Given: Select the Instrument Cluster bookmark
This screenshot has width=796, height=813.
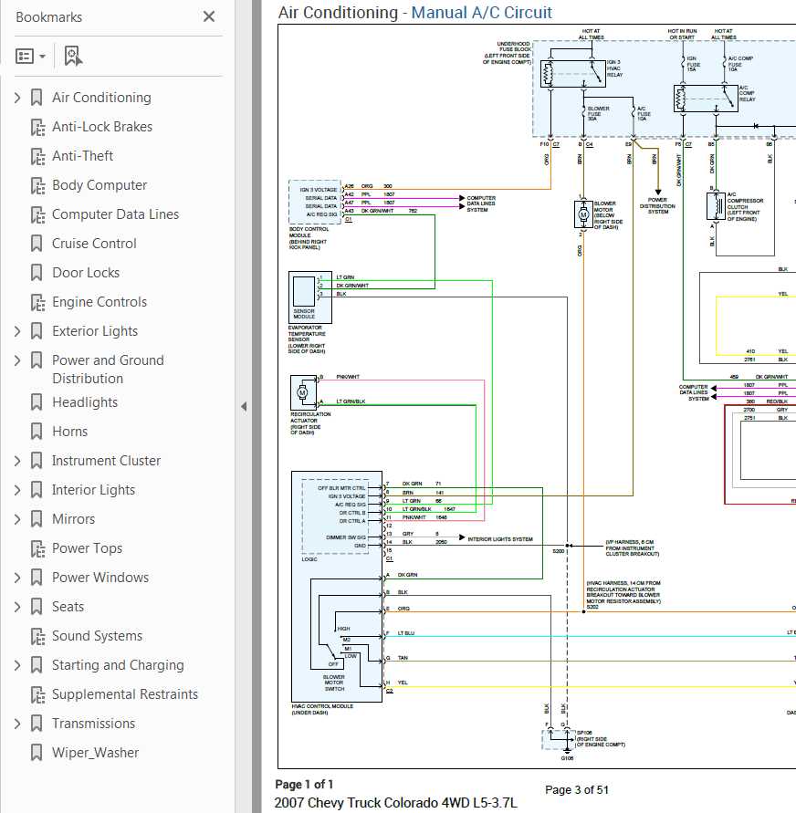Looking at the screenshot, I should (x=106, y=461).
